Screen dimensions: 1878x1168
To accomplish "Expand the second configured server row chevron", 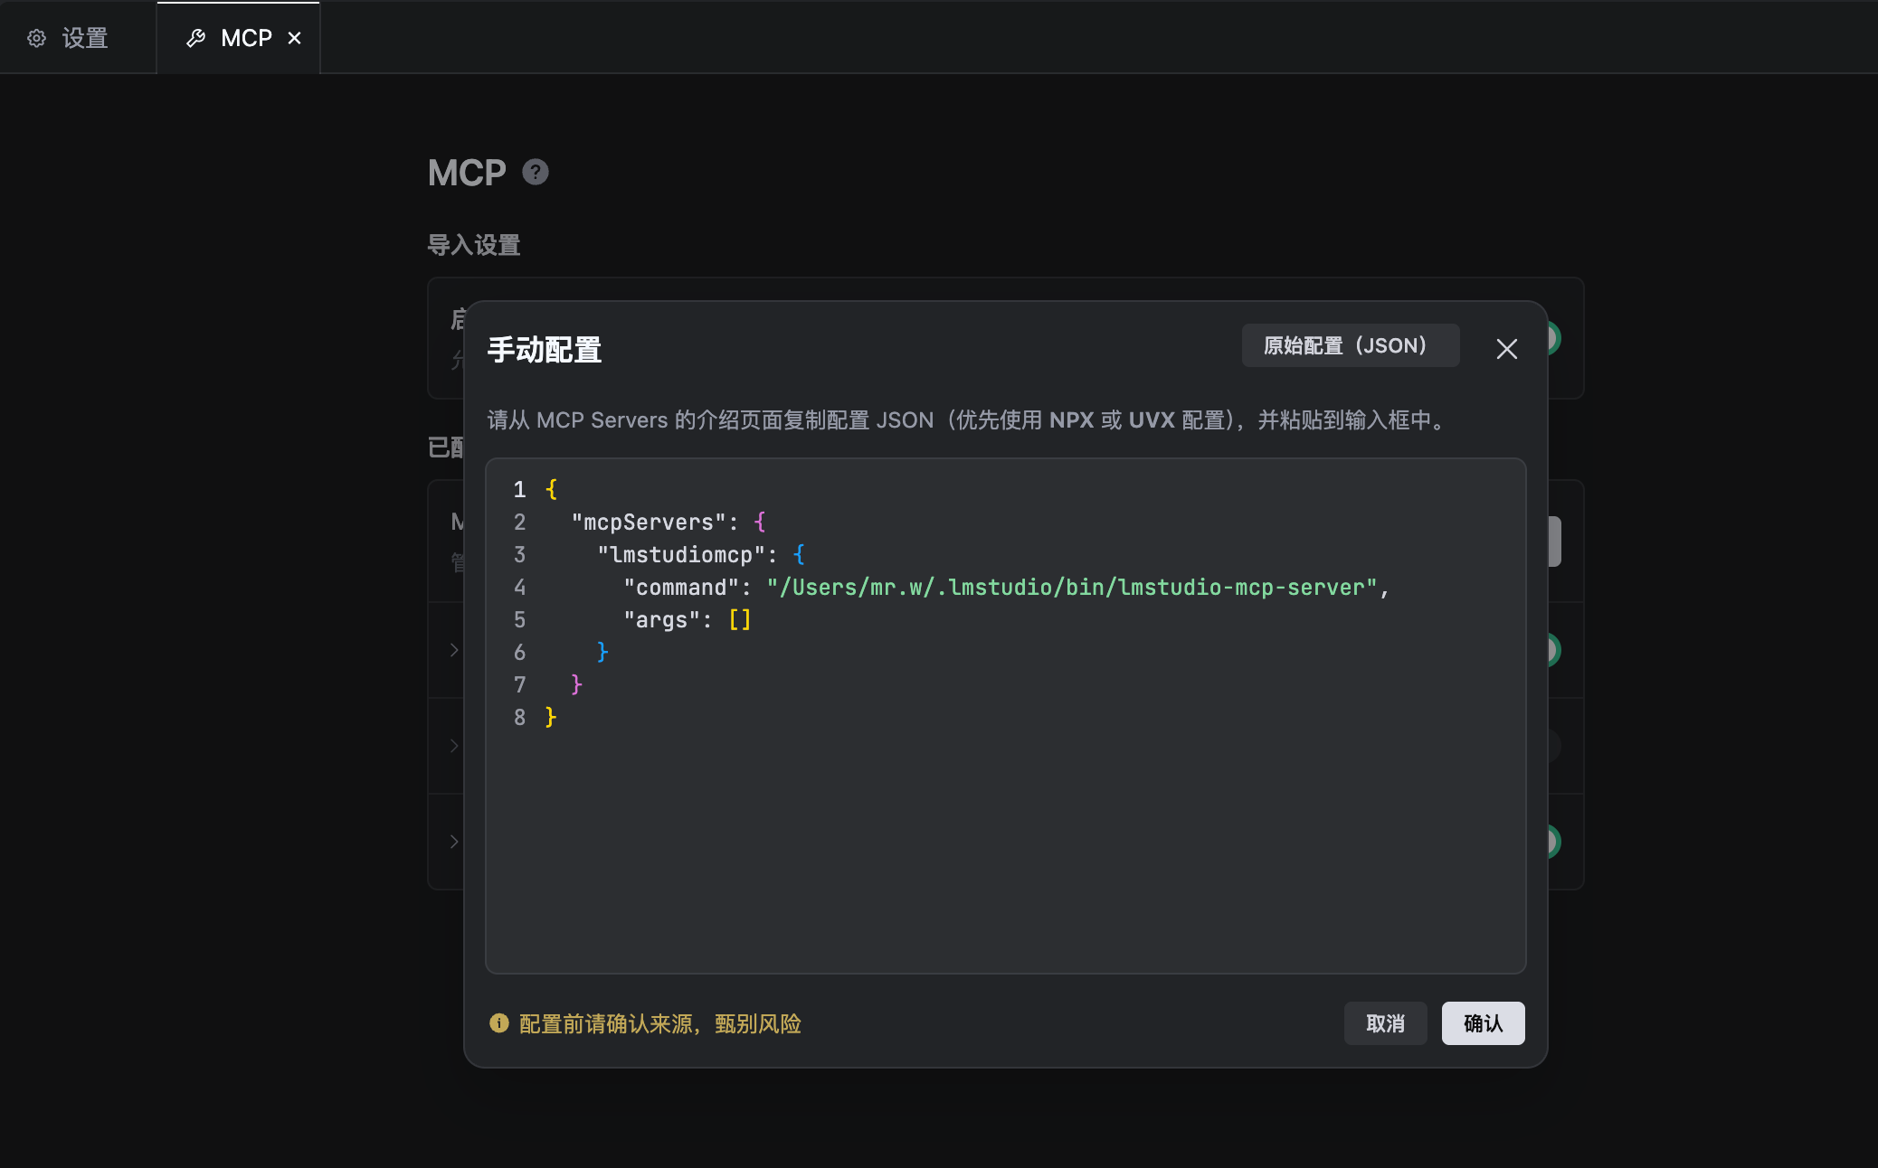I will (x=454, y=746).
